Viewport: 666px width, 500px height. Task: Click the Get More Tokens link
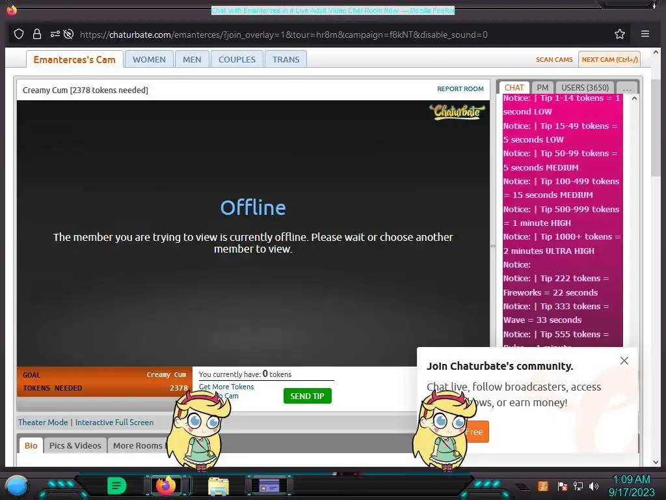coord(226,387)
